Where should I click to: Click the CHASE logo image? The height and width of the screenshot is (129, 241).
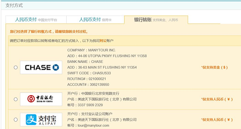point(41,67)
